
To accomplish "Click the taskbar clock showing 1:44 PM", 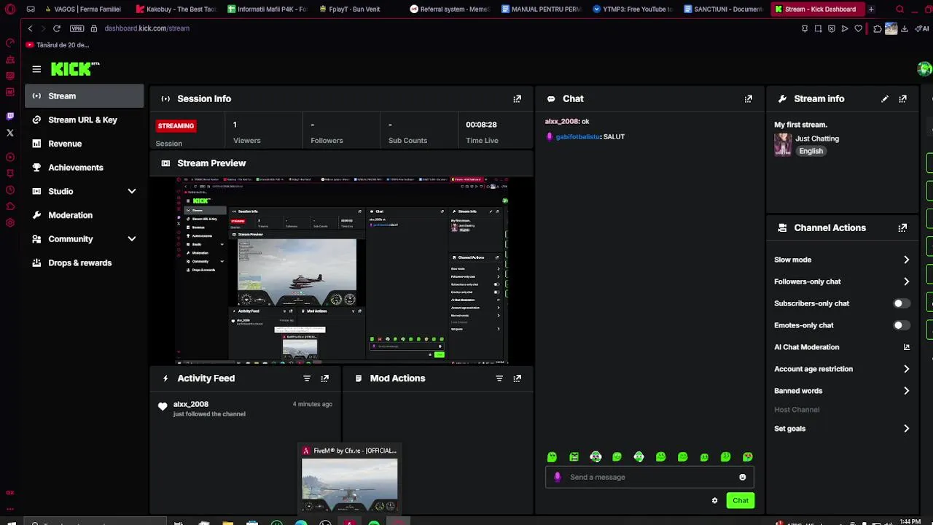I will click(910, 521).
